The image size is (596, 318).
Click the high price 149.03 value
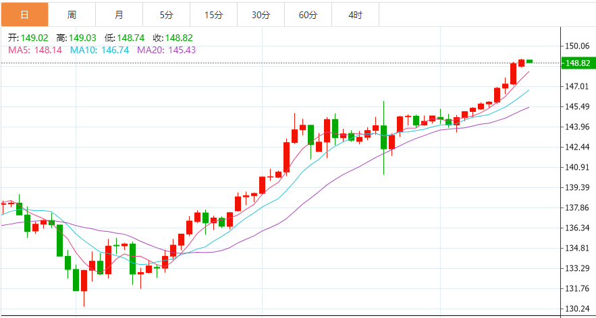pos(82,38)
